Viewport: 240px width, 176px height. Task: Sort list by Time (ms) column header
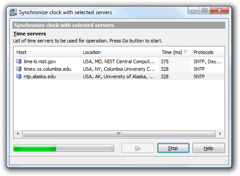[x=174, y=52]
